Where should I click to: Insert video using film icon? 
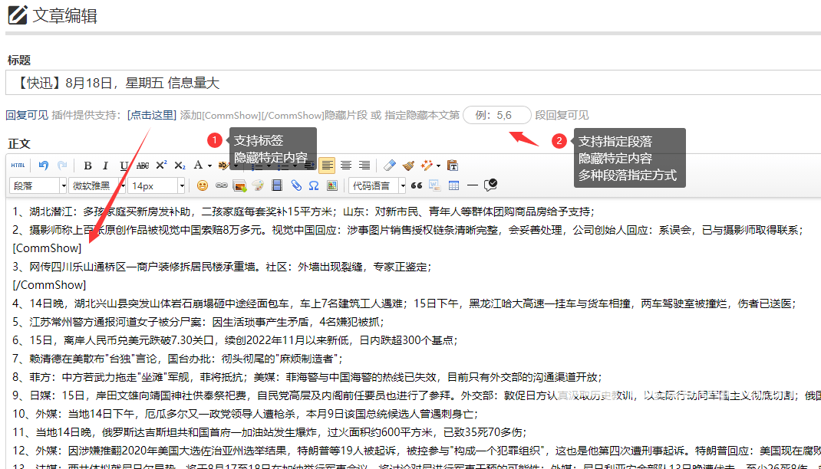(276, 185)
